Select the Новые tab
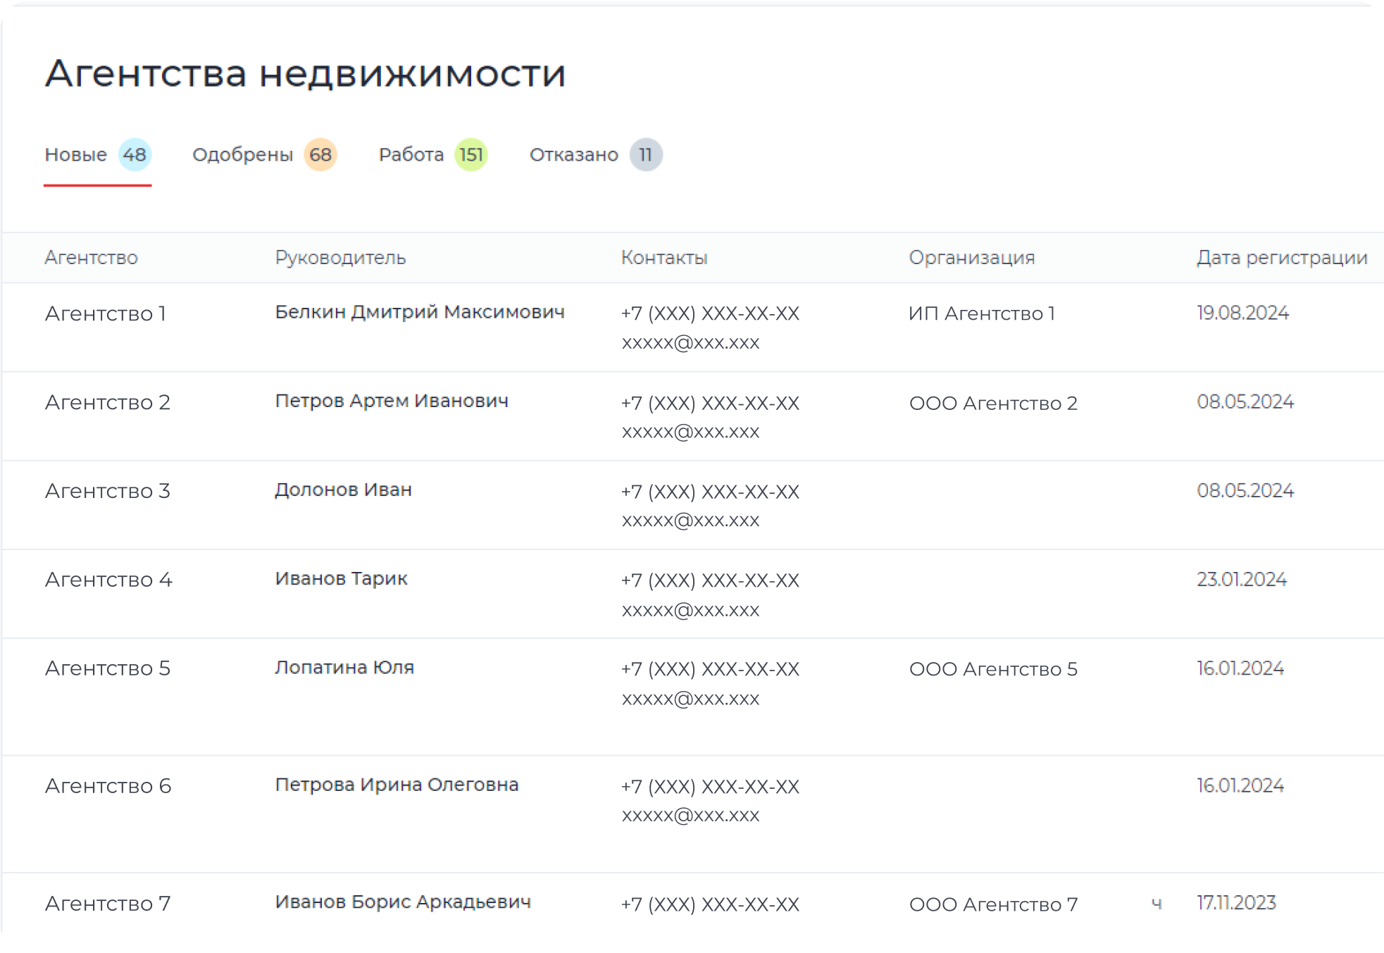The height and width of the screenshot is (953, 1384). coord(75,154)
